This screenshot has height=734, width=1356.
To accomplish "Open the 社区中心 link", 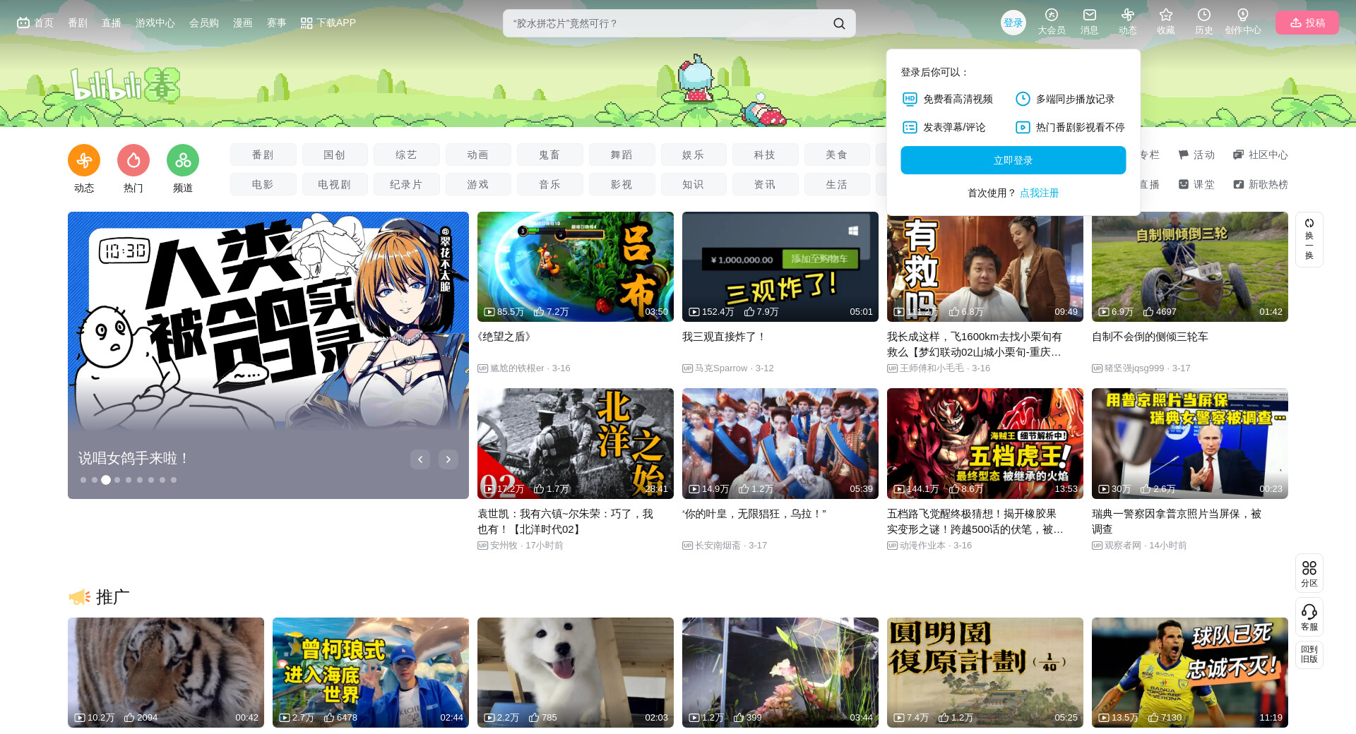I will pos(1261,155).
